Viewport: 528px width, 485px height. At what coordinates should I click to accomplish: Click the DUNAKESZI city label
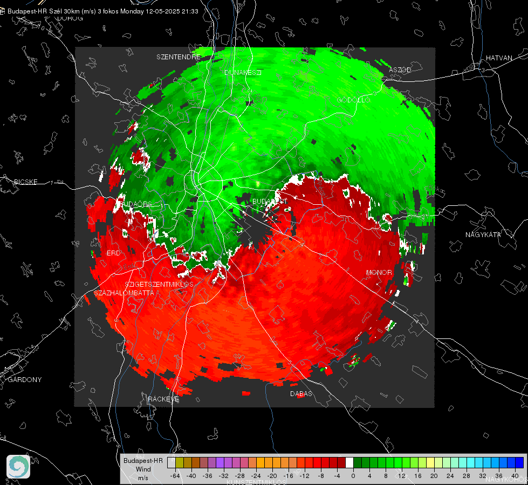tap(243, 72)
